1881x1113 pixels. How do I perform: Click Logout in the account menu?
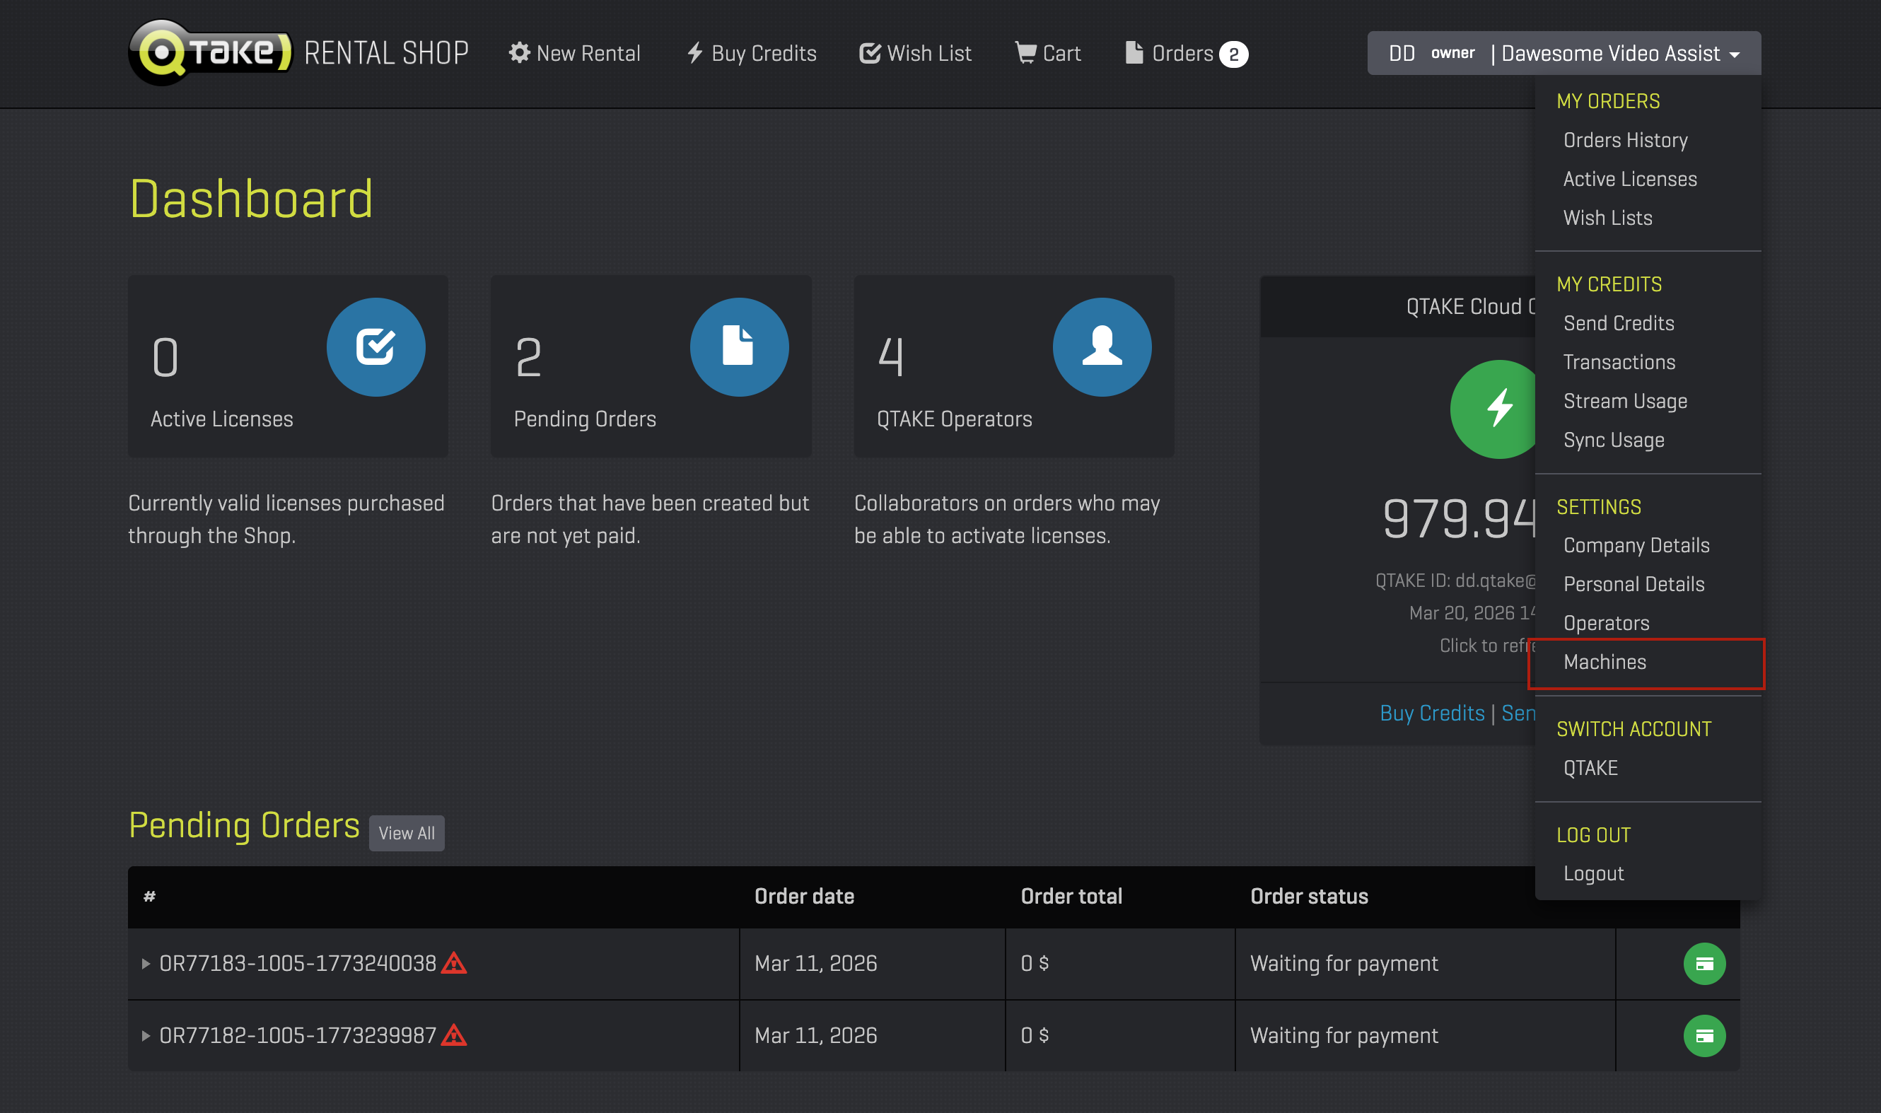coord(1593,874)
